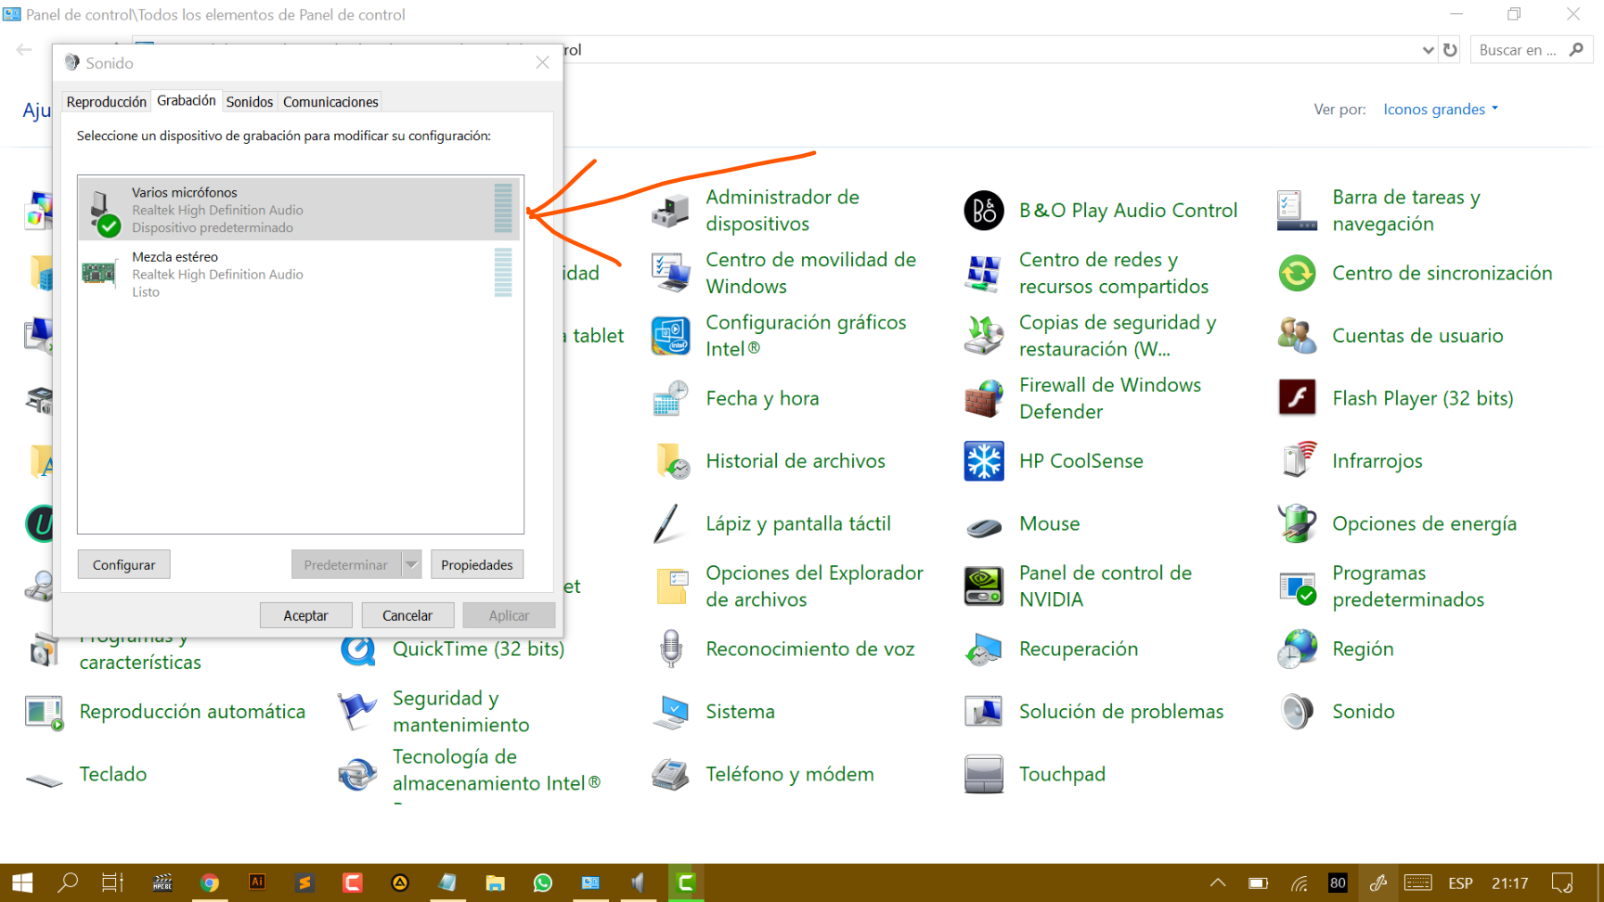The image size is (1604, 902).
Task: Open Centro de sincronización icon
Action: click(1296, 273)
